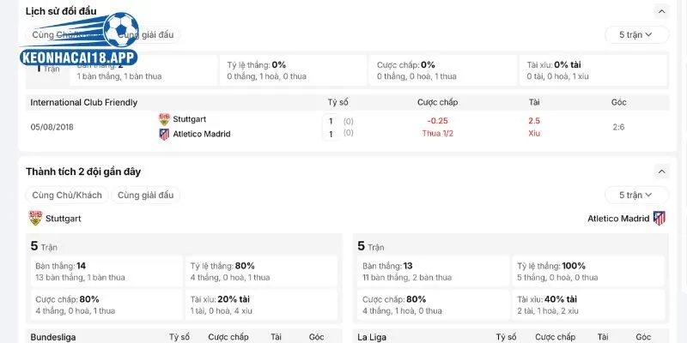This screenshot has height=343, width=687.
Task: Click the Atletico Tỷ lệ thắng 100% card
Action: pyautogui.click(x=587, y=271)
